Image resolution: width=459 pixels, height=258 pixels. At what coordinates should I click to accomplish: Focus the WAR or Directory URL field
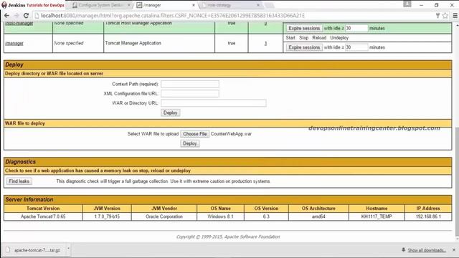pyautogui.click(x=214, y=103)
